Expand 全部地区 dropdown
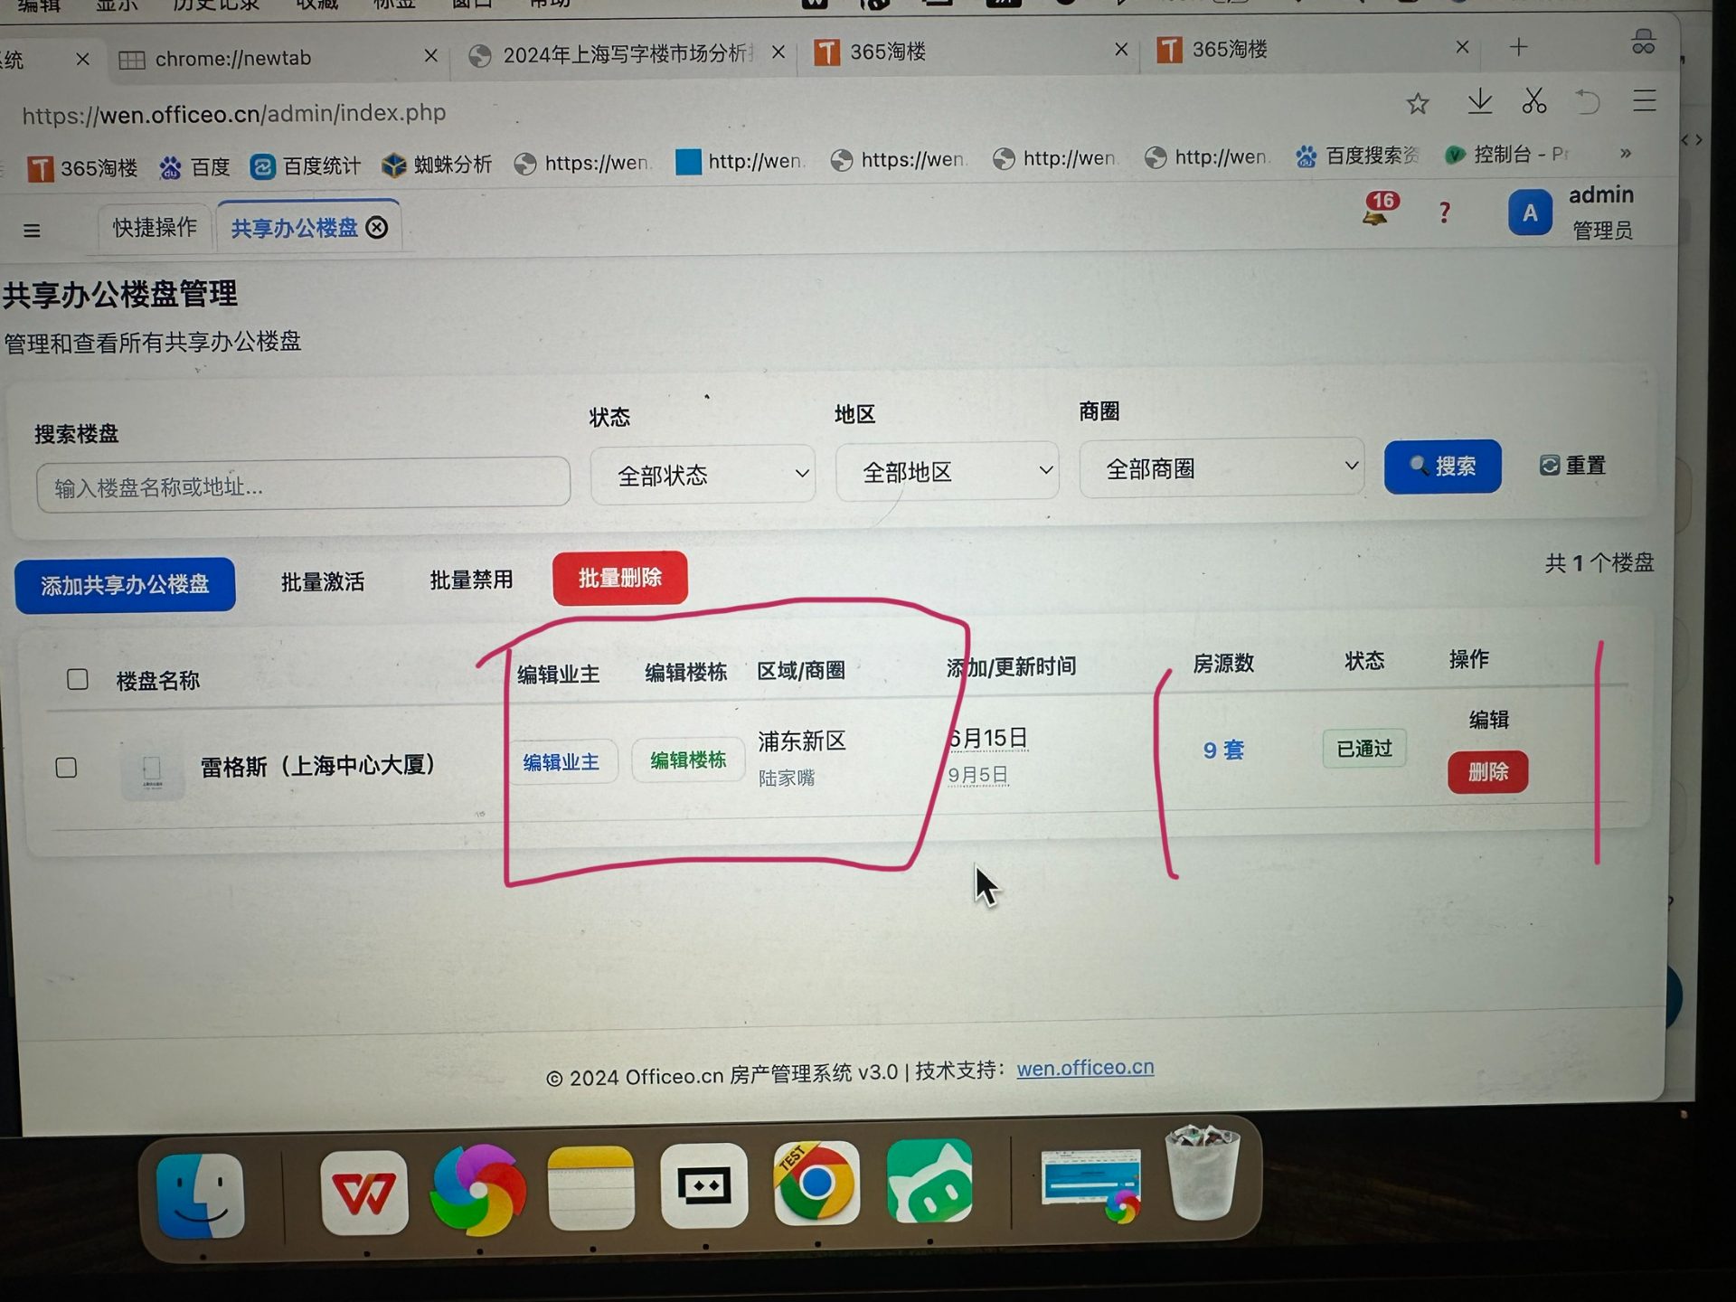 (947, 471)
